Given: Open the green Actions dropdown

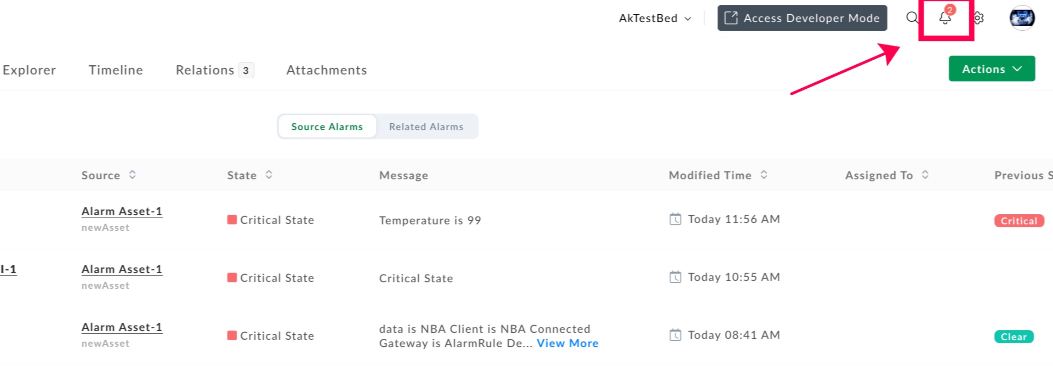Looking at the screenshot, I should 991,69.
